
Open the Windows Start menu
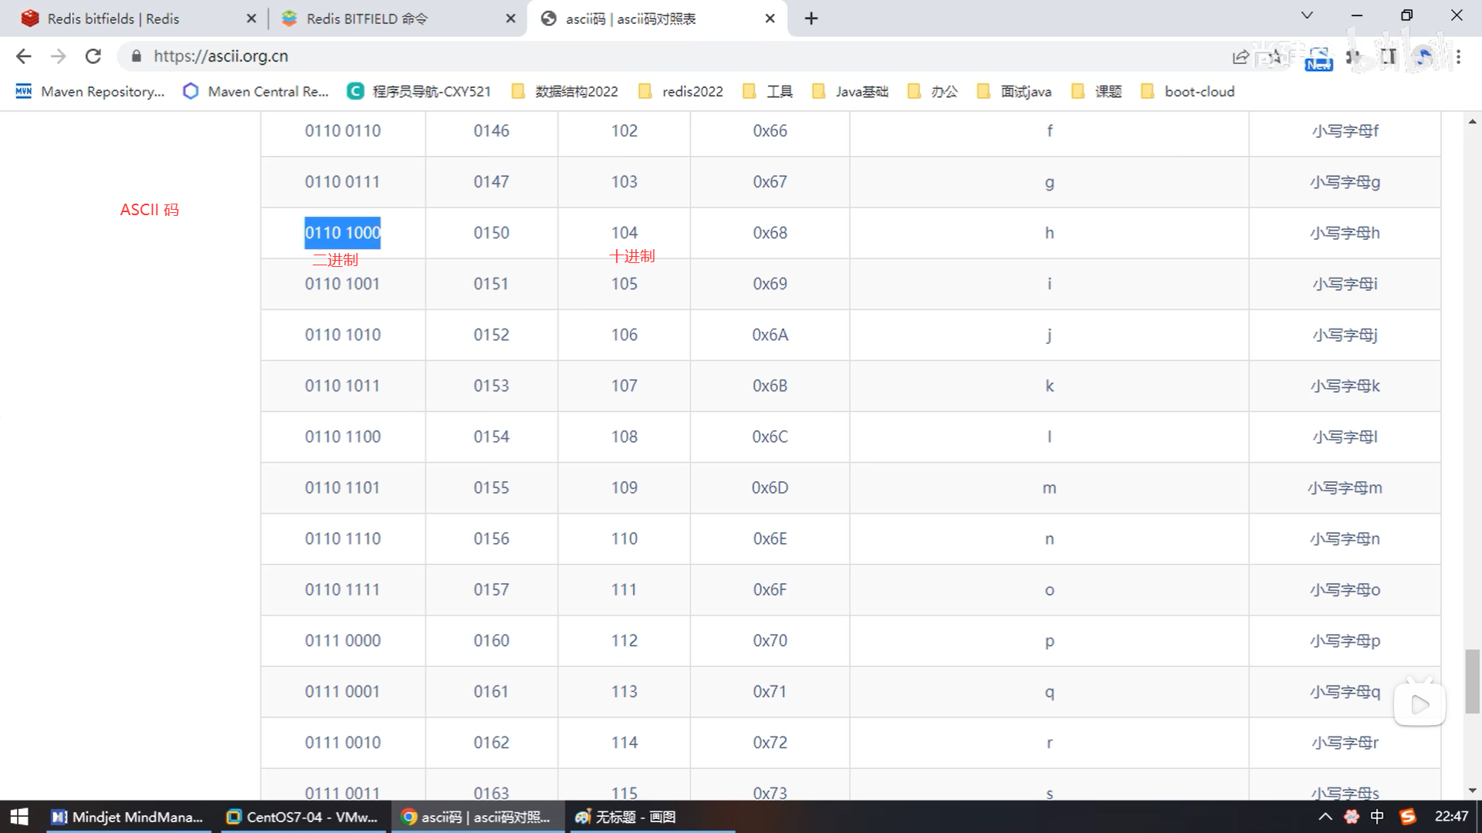coord(19,817)
